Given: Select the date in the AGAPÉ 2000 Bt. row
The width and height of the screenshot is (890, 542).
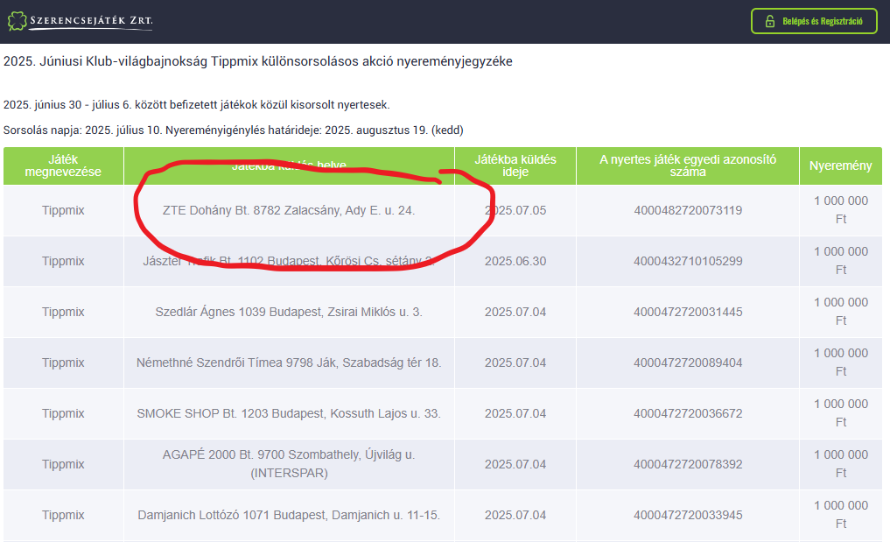Looking at the screenshot, I should click(515, 464).
